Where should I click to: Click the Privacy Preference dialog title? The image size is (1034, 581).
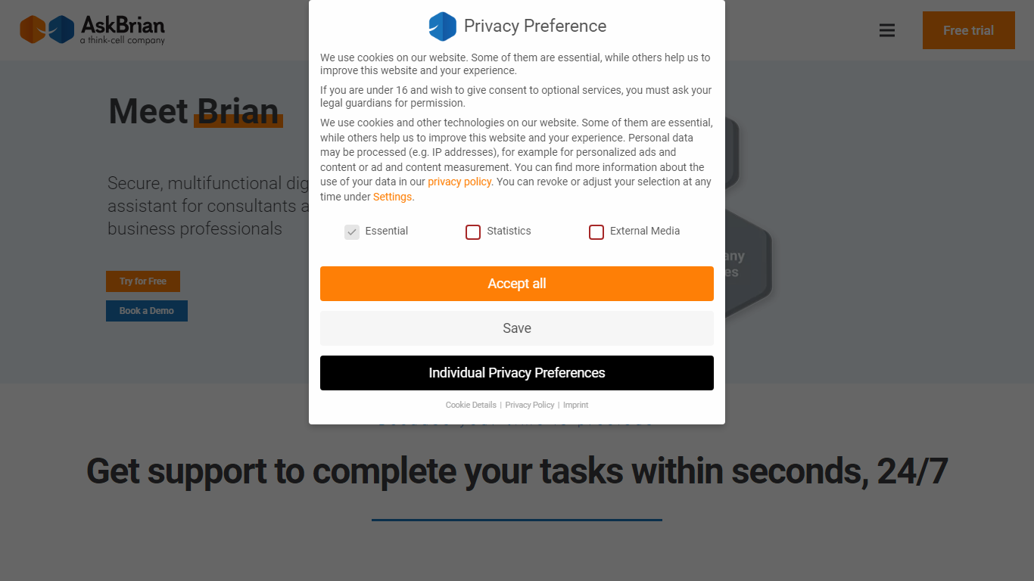(535, 26)
